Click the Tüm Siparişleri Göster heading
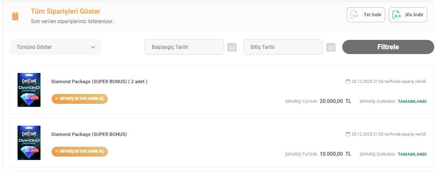This screenshot has height=172, width=436. pos(66,12)
